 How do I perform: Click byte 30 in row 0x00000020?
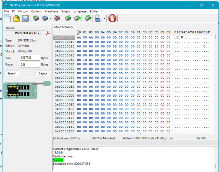156,46
